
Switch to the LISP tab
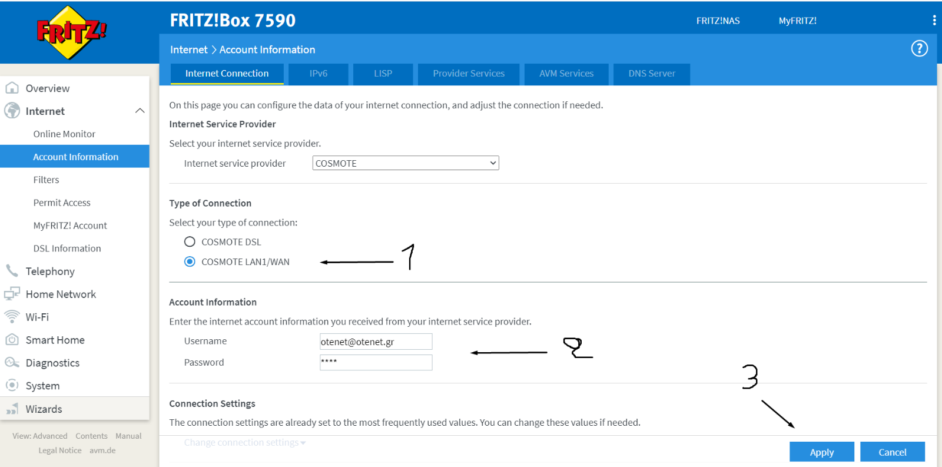click(x=383, y=74)
